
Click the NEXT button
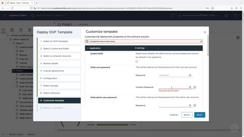coord(199,115)
